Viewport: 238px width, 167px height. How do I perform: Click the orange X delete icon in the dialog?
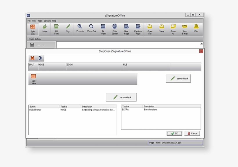click(x=32, y=58)
